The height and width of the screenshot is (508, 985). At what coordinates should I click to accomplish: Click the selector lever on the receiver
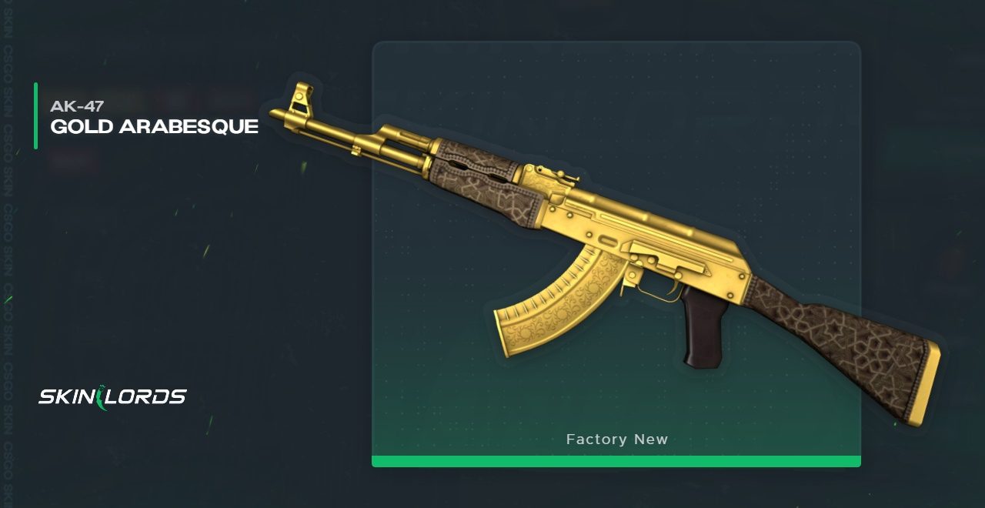coord(666,259)
